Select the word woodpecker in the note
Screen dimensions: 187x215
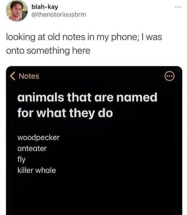coord(38,138)
